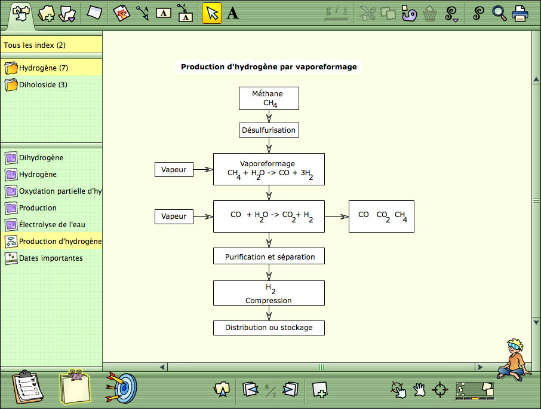Click the green horizontal scrollbar thumb
541x409 pixels.
coord(322,367)
